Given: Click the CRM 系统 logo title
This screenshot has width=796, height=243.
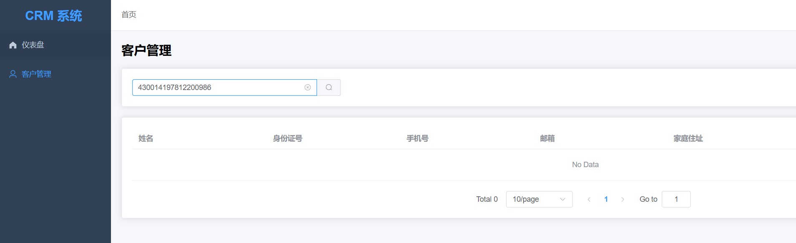Looking at the screenshot, I should [x=54, y=16].
